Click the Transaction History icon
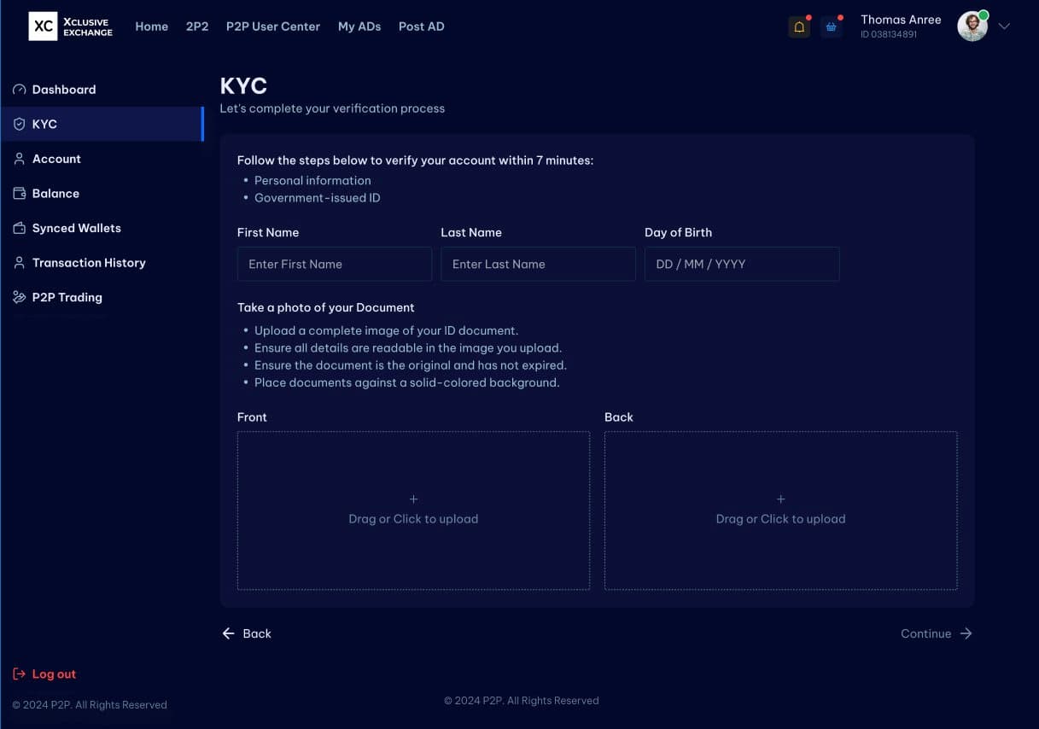 pos(19,262)
